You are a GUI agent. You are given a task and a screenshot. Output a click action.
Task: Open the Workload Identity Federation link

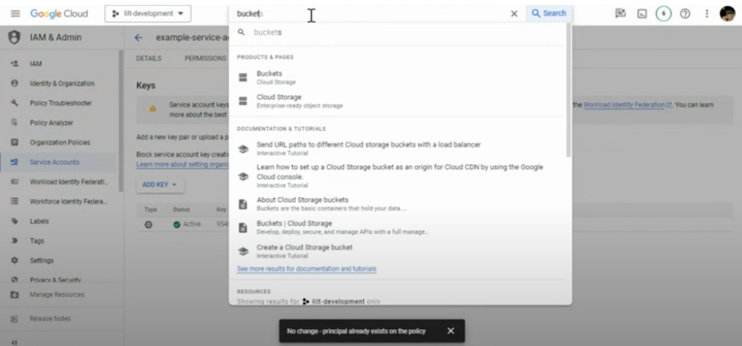click(628, 105)
